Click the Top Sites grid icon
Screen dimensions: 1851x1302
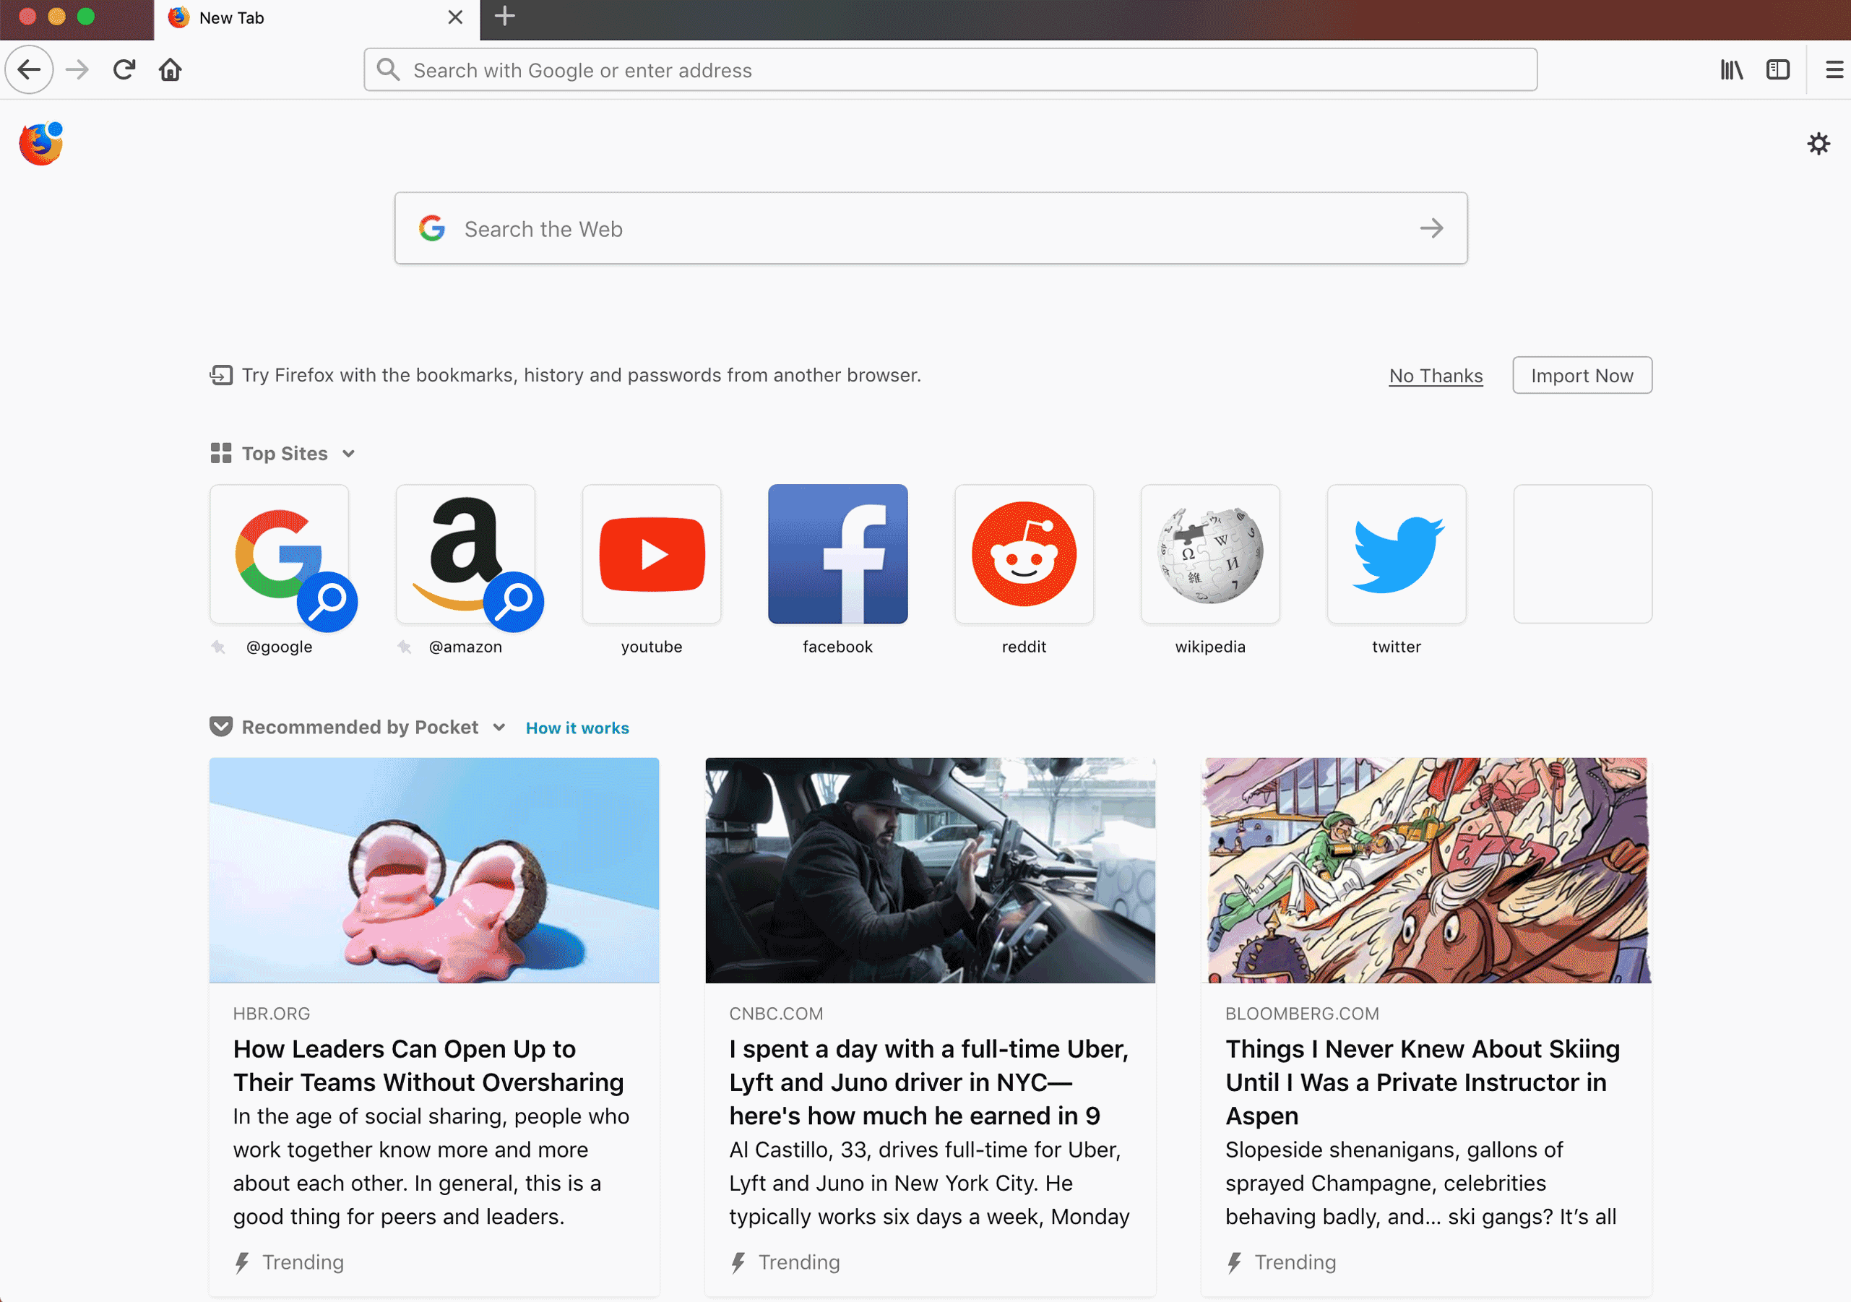221,453
